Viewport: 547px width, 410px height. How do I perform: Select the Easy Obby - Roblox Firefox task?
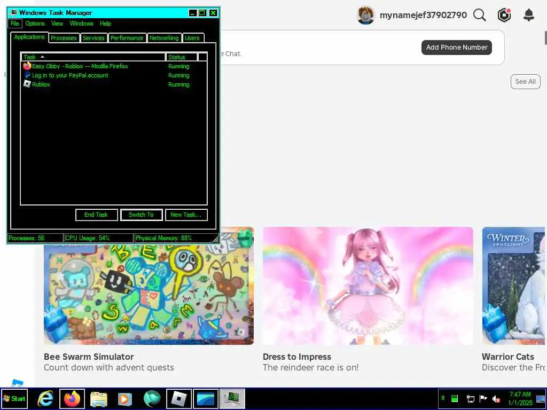[x=114, y=66]
